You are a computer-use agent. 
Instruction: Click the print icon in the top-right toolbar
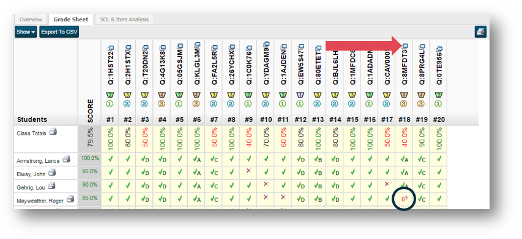480,32
